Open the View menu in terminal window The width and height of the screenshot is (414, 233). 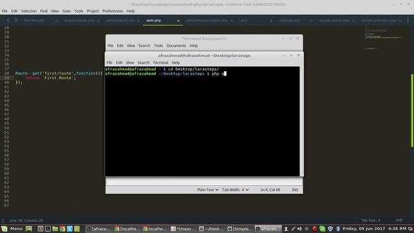coord(129,63)
